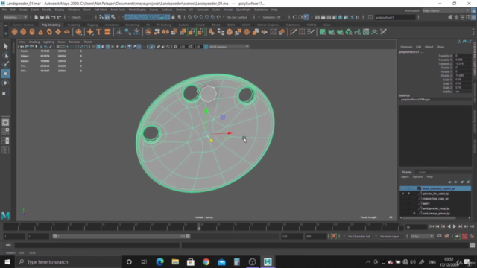
Task: Switch to the Sculpting shelf tab
Action: pos(74,25)
